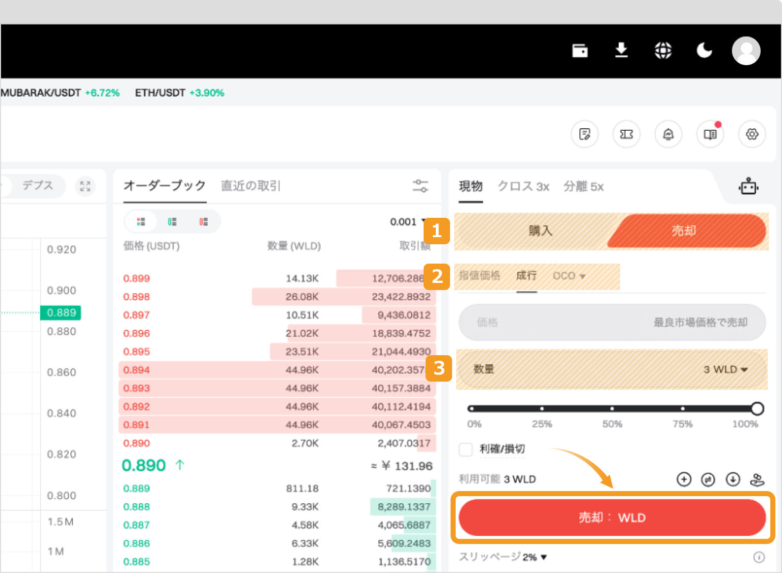
Task: Switch to the 直近の取引 tab
Action: click(250, 186)
